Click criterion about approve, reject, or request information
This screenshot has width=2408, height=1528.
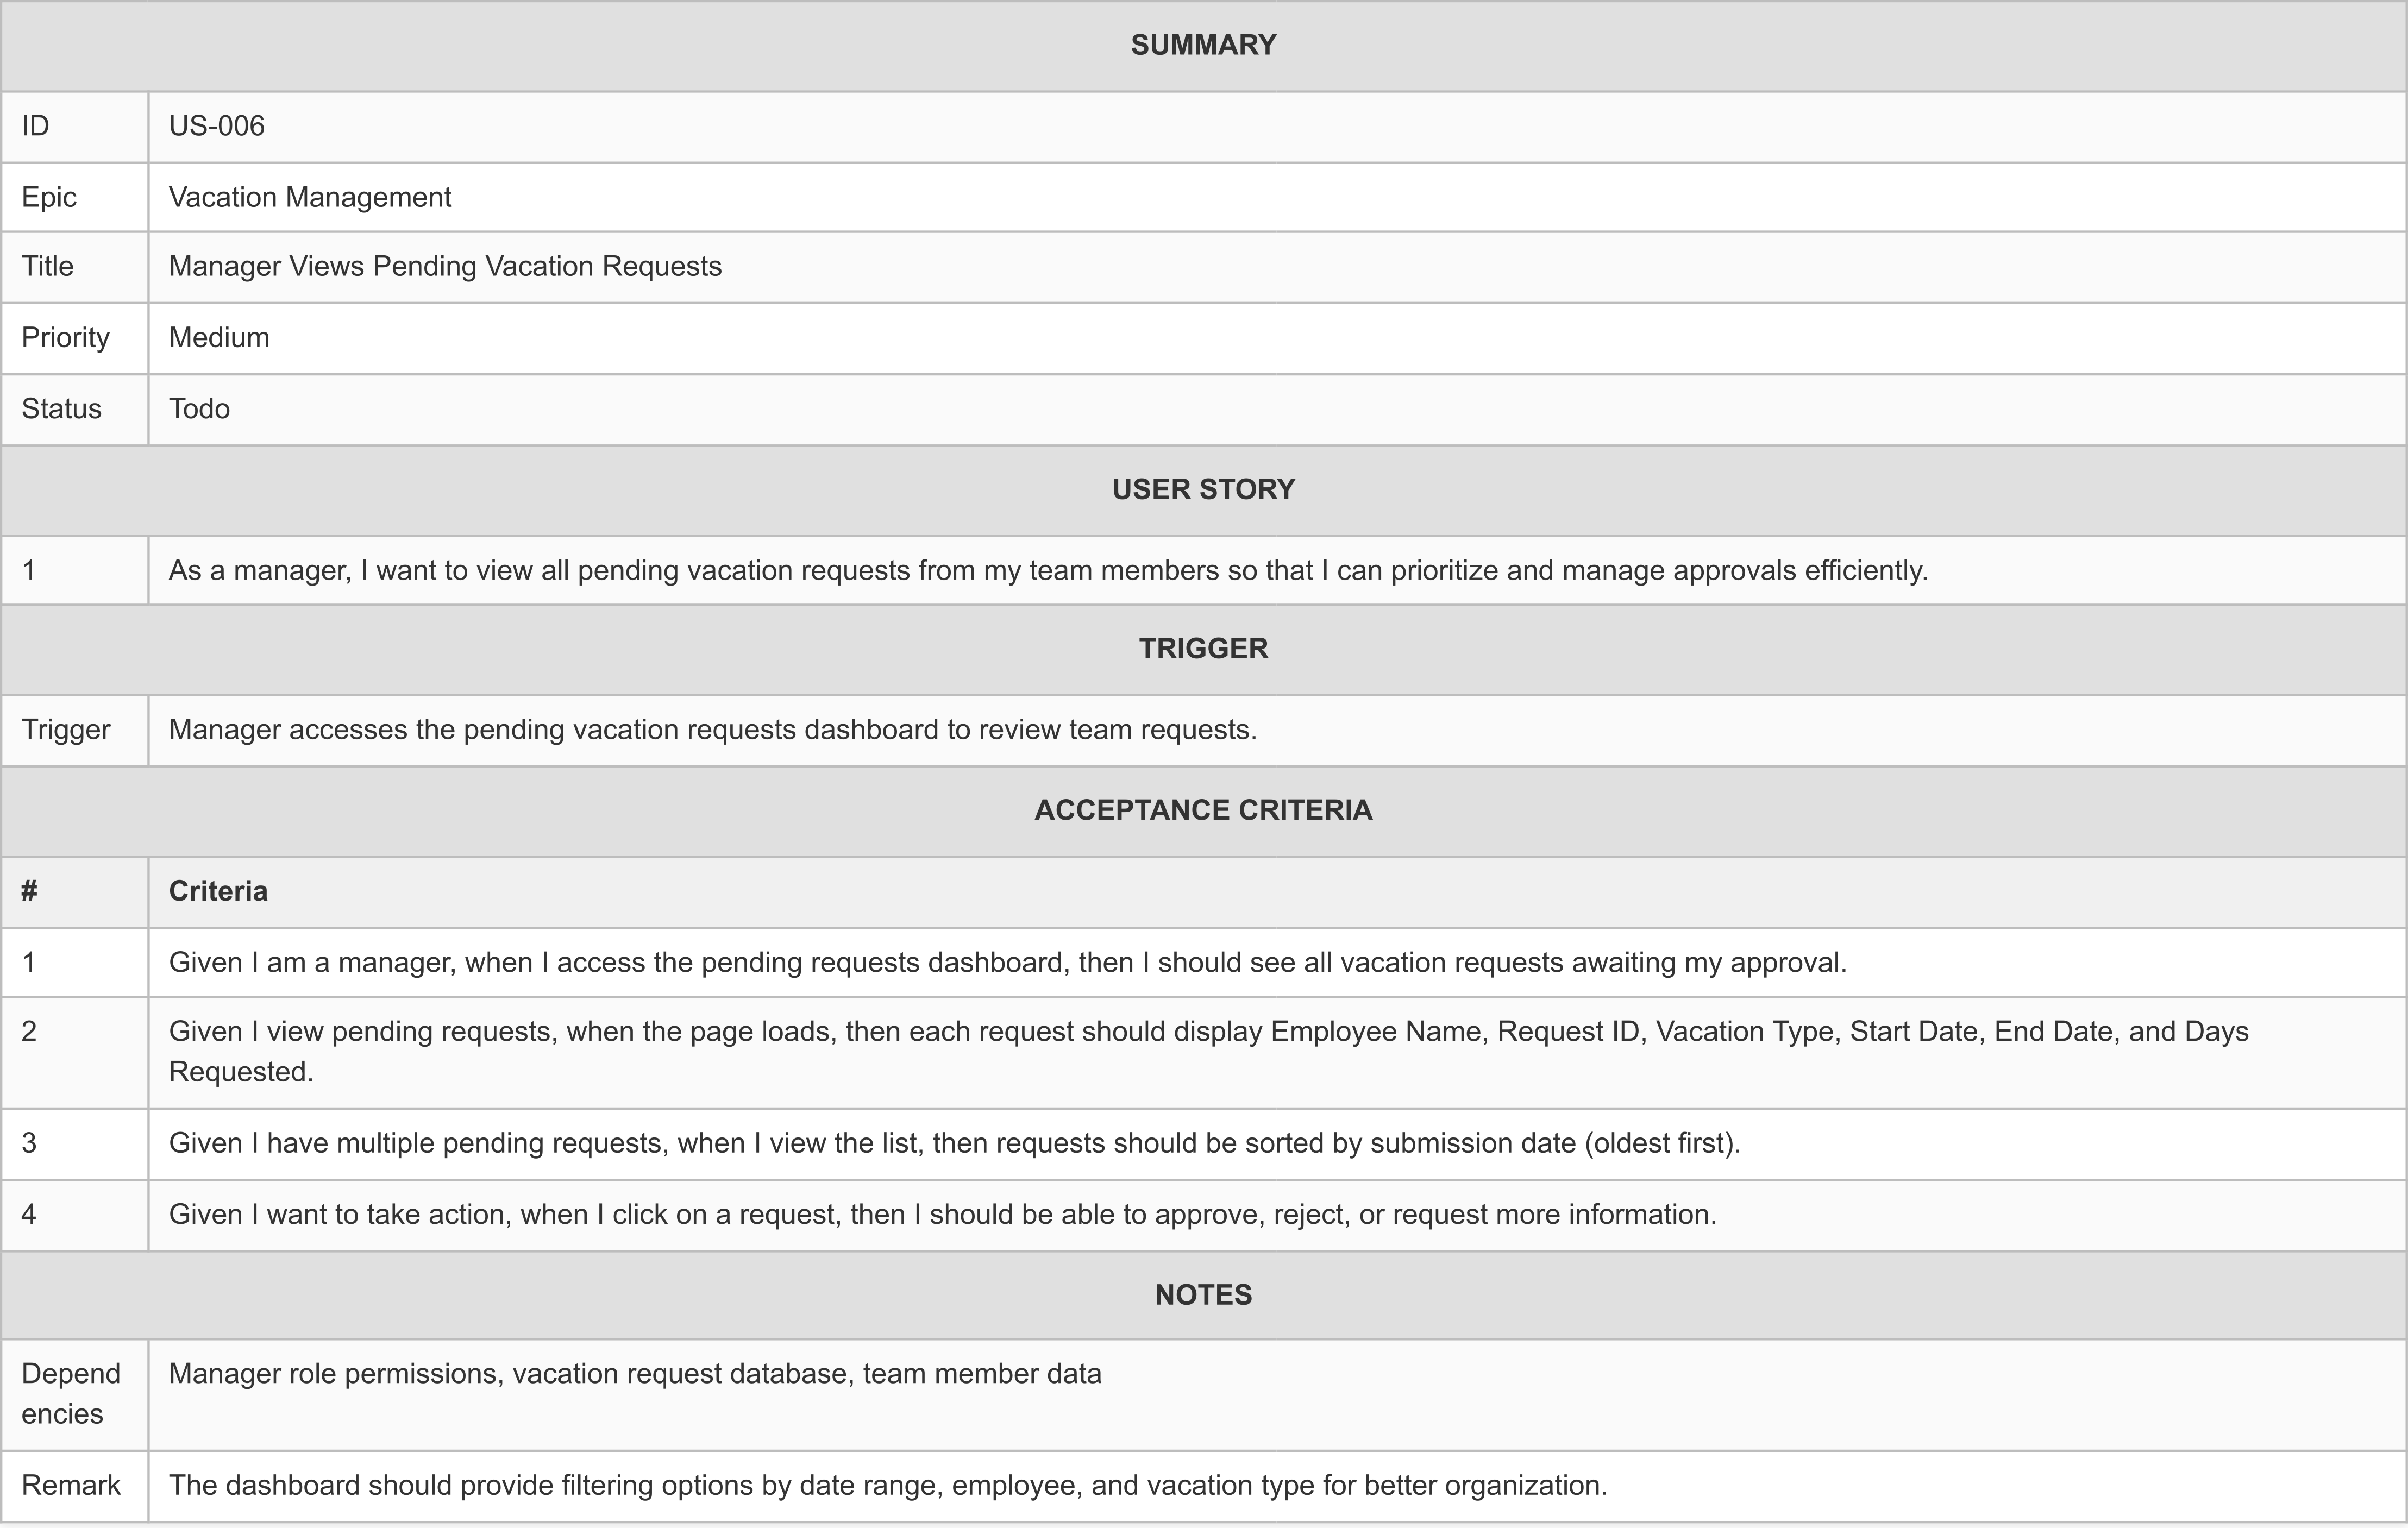click(942, 1214)
